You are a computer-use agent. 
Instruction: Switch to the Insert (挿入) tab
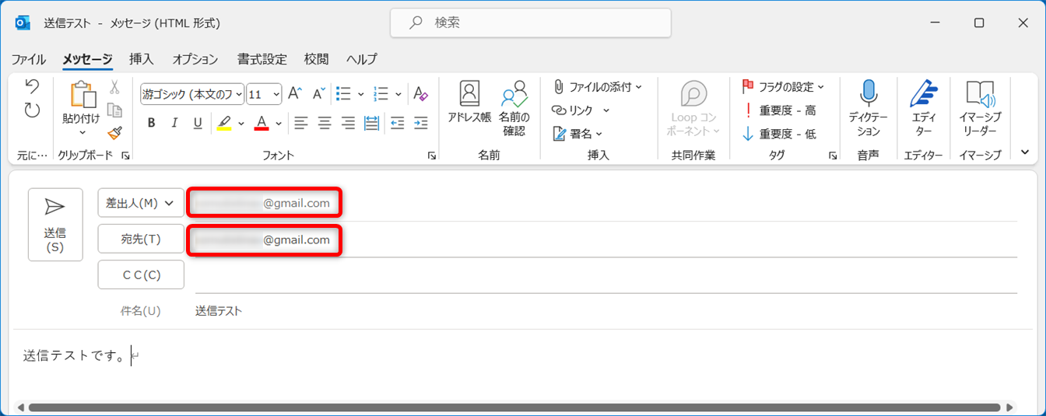point(142,59)
